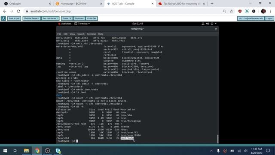The width and height of the screenshot is (275, 155).
Task: Open the terminal View menu
Action: pos(72,34)
